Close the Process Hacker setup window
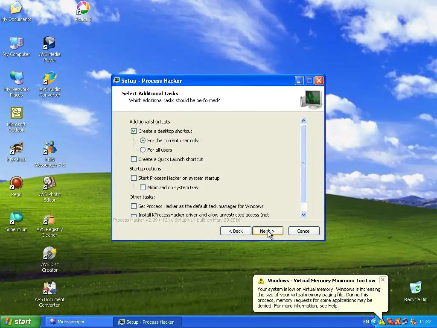 click(319, 81)
